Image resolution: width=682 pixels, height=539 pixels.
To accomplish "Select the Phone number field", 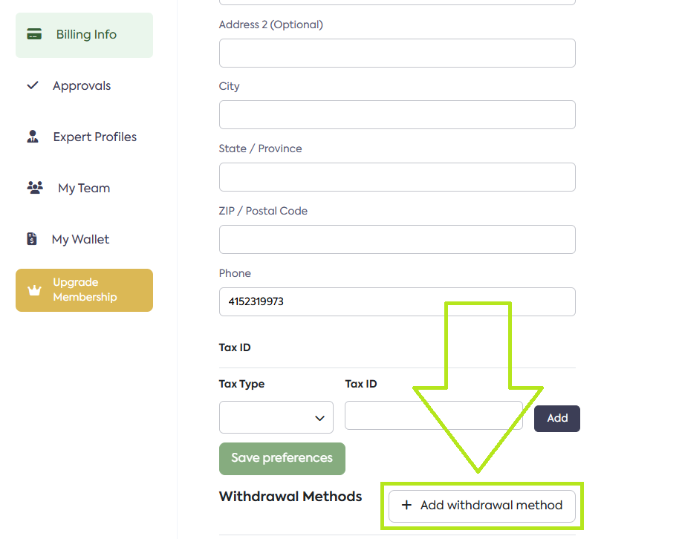I will tap(397, 302).
